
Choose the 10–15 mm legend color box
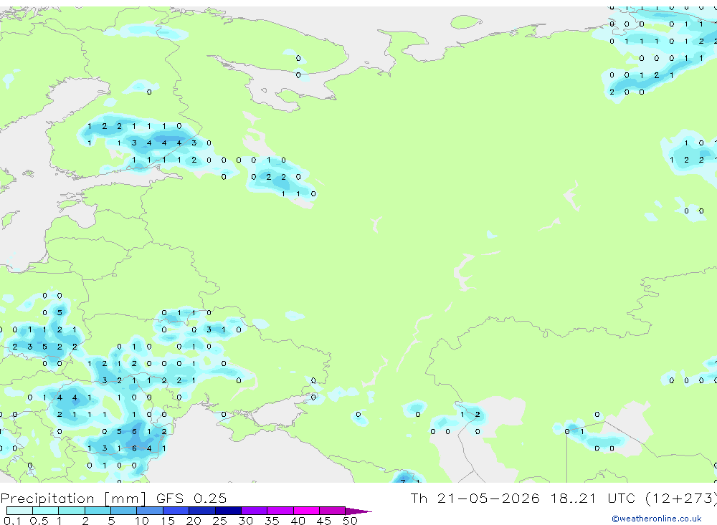coord(150,511)
